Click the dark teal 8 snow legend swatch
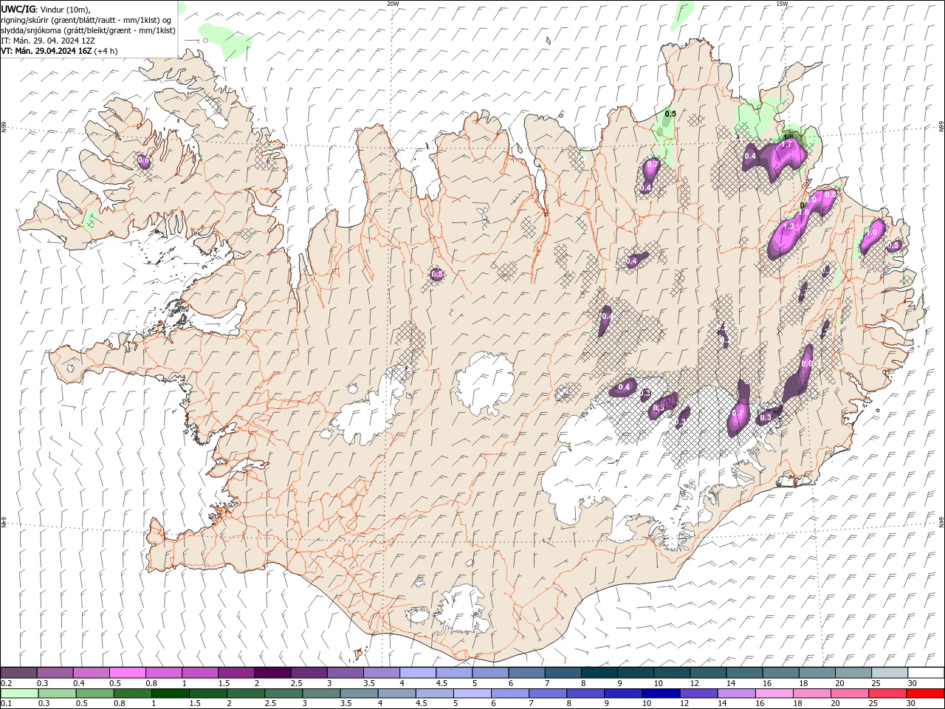Image resolution: width=945 pixels, height=709 pixels. pos(599,673)
